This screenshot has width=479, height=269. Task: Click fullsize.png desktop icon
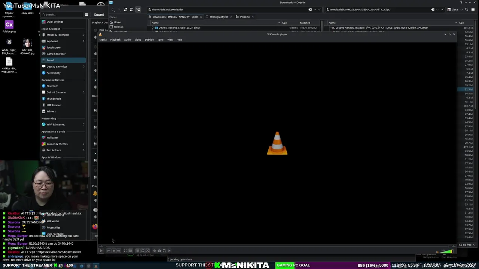(9, 27)
